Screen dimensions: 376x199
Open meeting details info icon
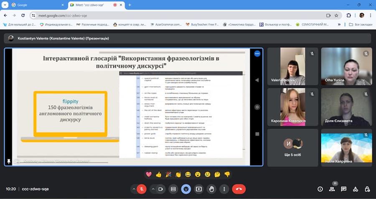(320, 189)
